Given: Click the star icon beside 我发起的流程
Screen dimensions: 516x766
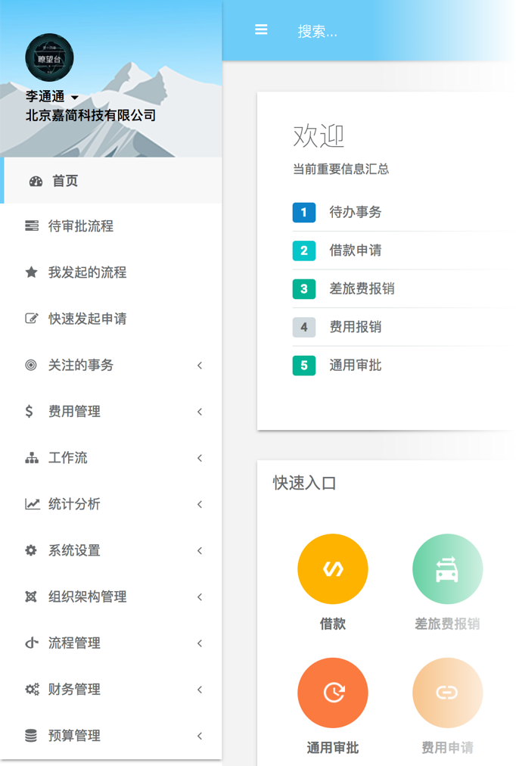Looking at the screenshot, I should pyautogui.click(x=31, y=272).
